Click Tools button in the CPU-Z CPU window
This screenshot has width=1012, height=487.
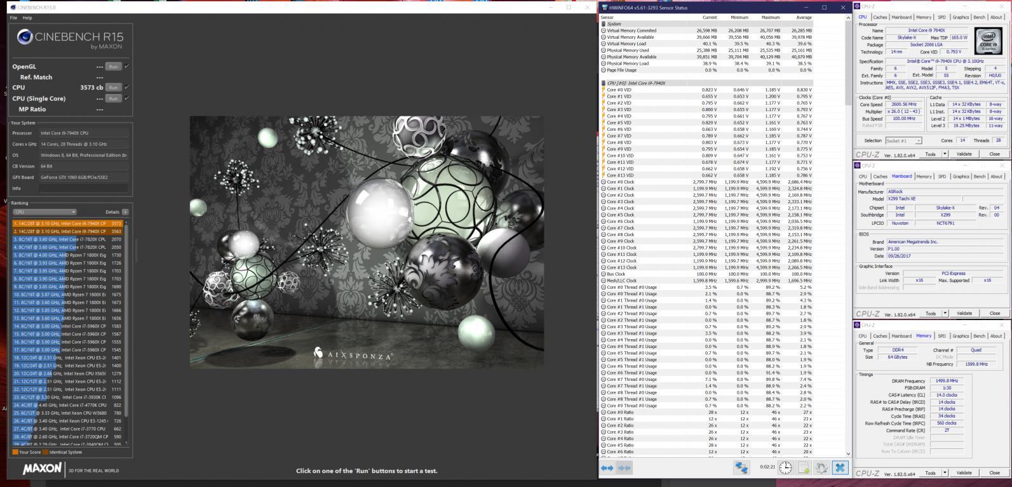(x=930, y=154)
